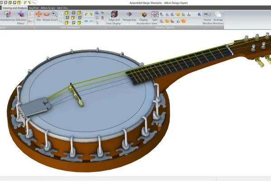Activate the Rotate view tool

click(x=47, y=16)
